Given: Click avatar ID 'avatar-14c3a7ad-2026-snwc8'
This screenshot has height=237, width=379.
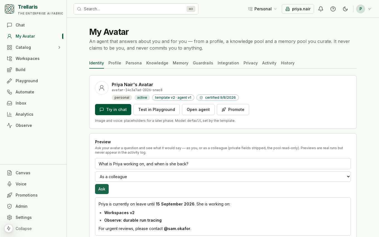Looking at the screenshot, I should point(137,90).
